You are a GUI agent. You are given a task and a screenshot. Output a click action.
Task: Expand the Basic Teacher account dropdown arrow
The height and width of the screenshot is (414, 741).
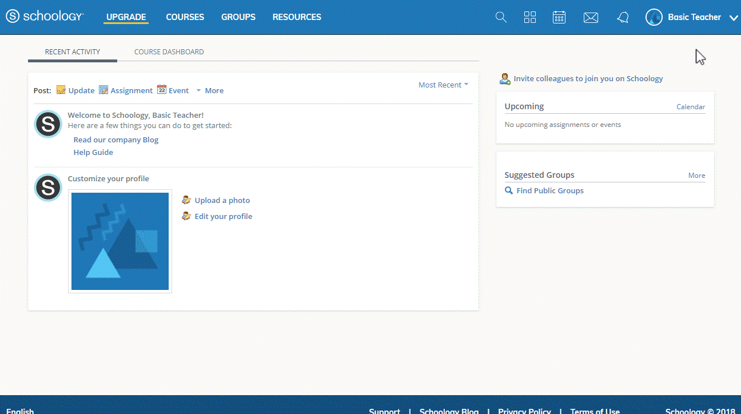(734, 18)
